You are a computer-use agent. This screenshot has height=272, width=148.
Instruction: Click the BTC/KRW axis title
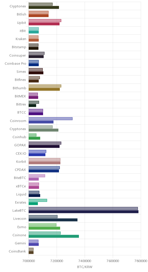pyautogui.click(x=85, y=267)
